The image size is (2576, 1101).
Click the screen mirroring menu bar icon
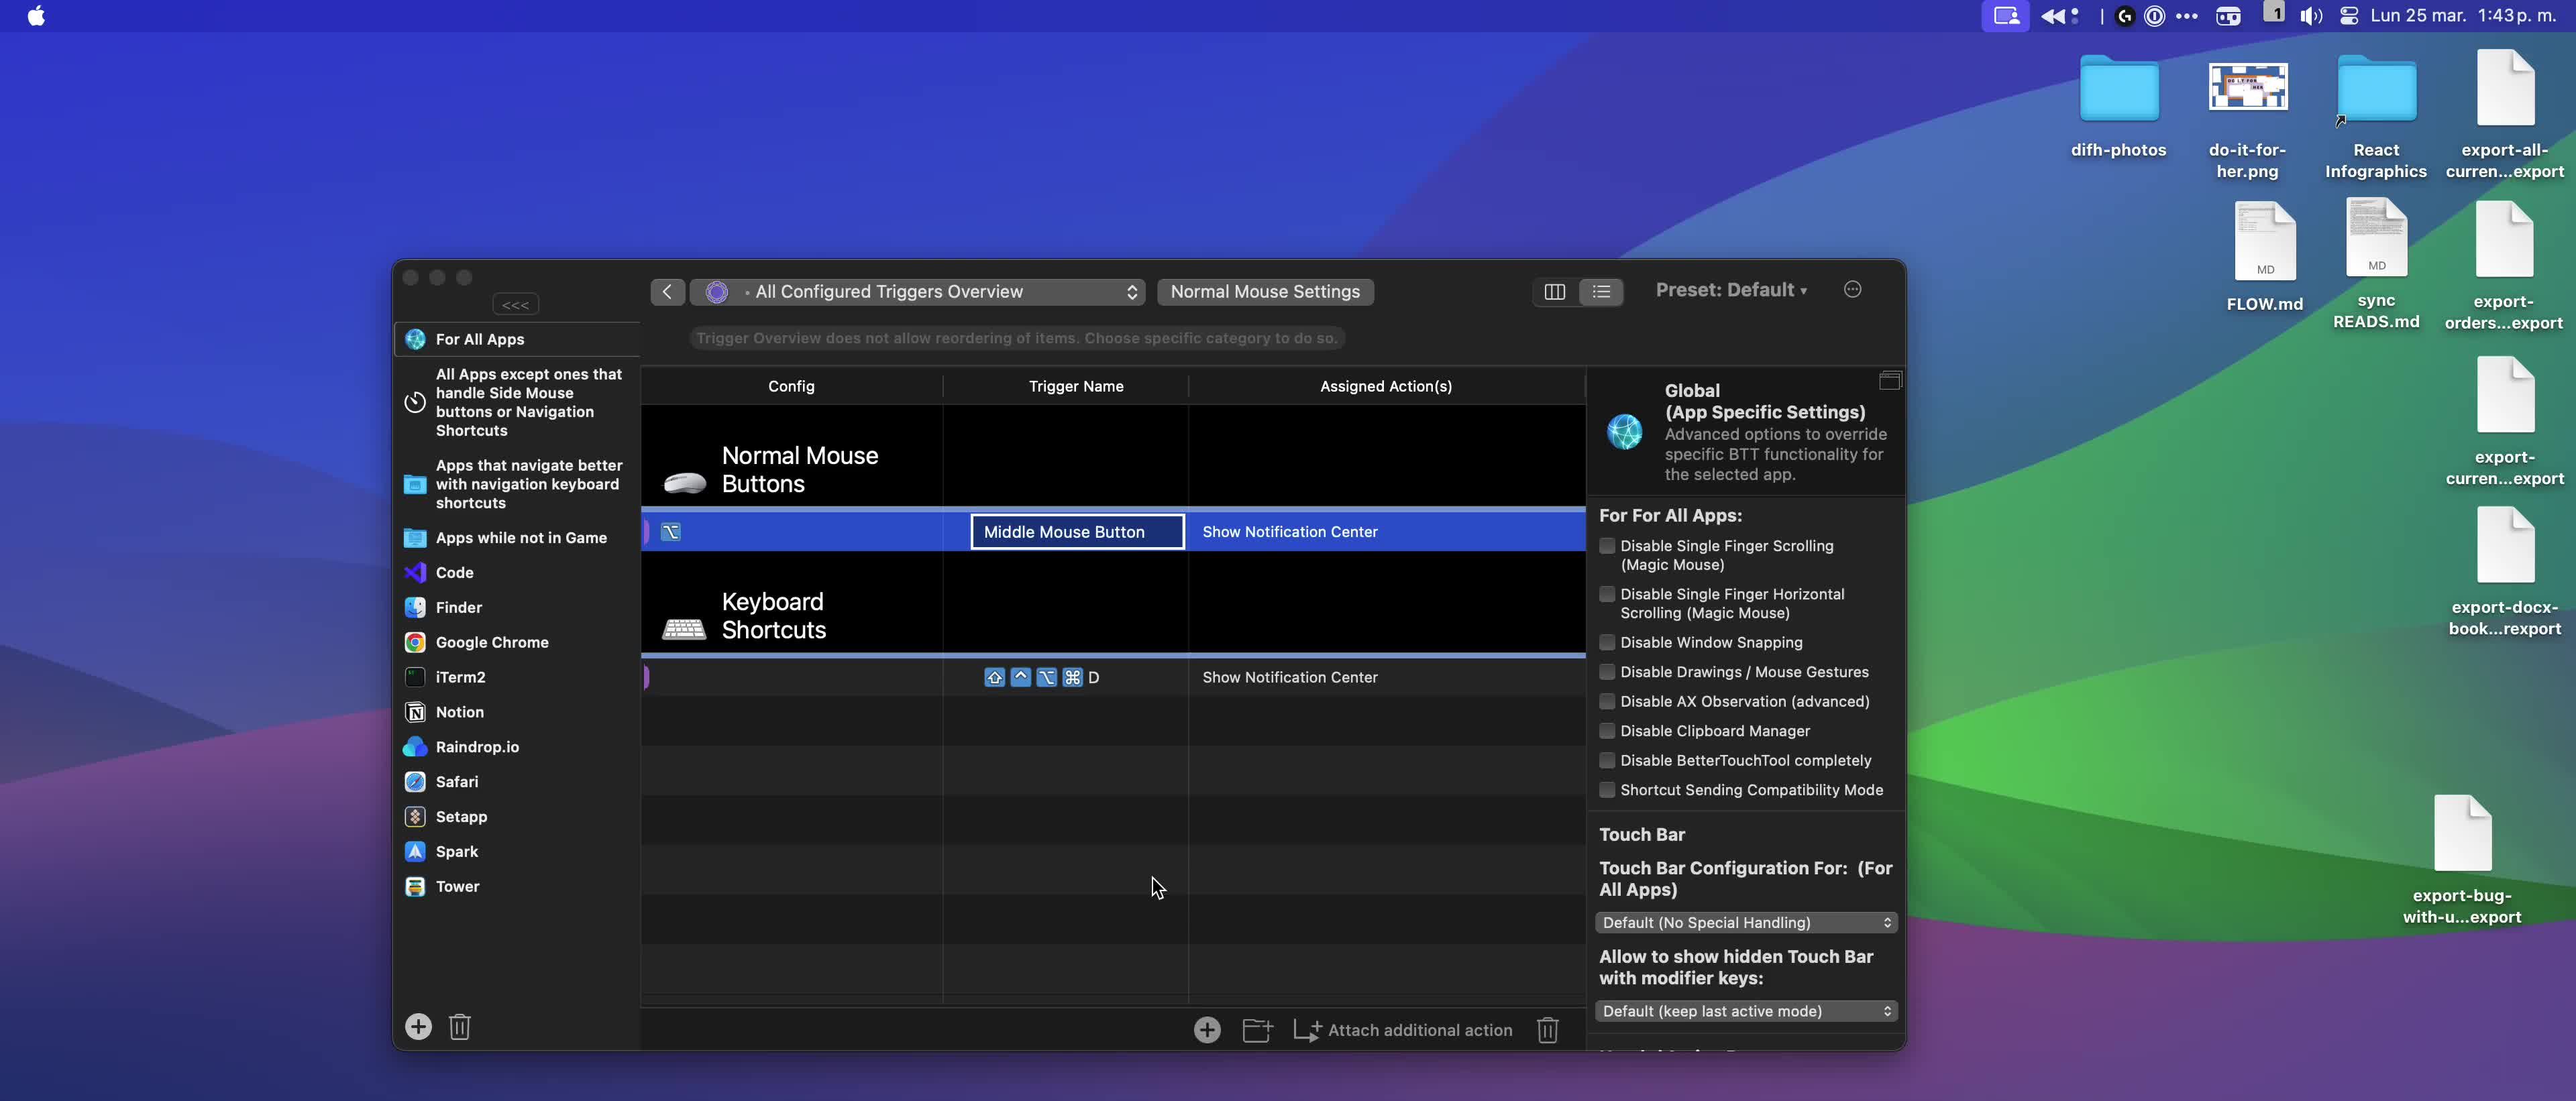[x=2006, y=16]
